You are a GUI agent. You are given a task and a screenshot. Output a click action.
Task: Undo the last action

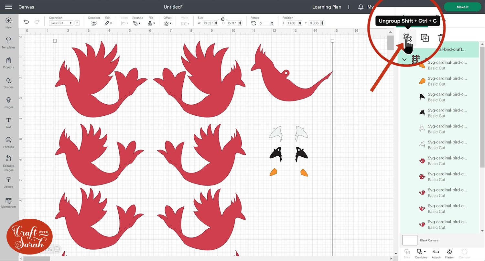click(27, 22)
